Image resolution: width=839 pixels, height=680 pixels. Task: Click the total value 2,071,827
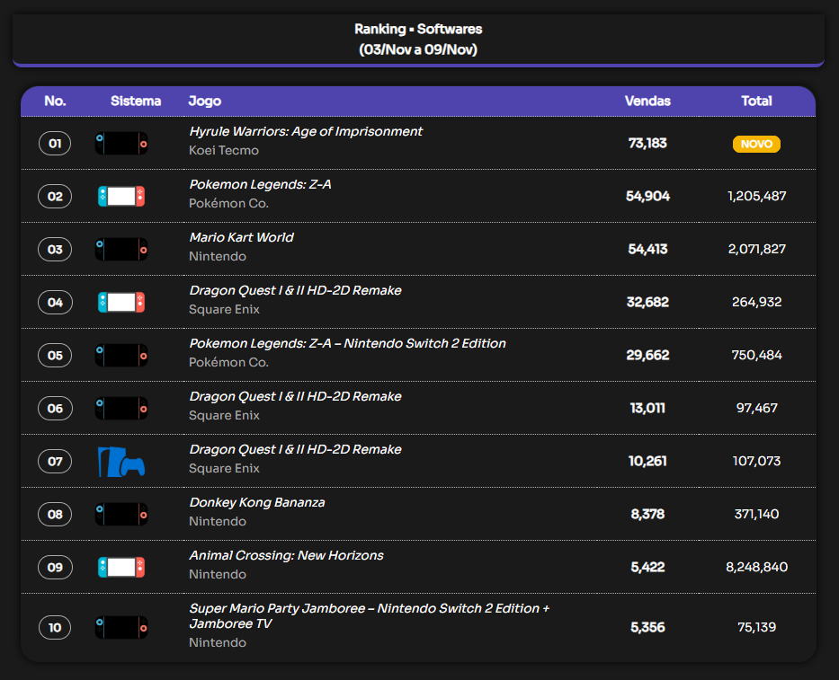[x=756, y=249]
